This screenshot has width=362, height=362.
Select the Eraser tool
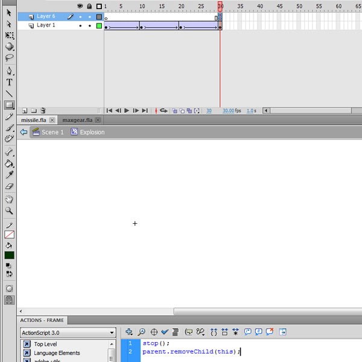coord(9,187)
